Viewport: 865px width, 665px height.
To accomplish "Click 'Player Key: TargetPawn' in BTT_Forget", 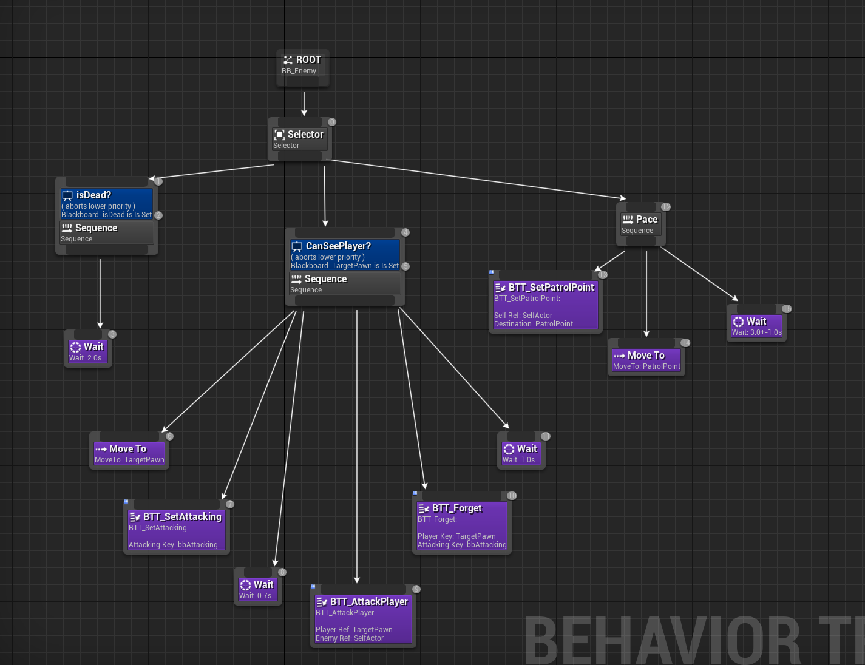I will (456, 536).
